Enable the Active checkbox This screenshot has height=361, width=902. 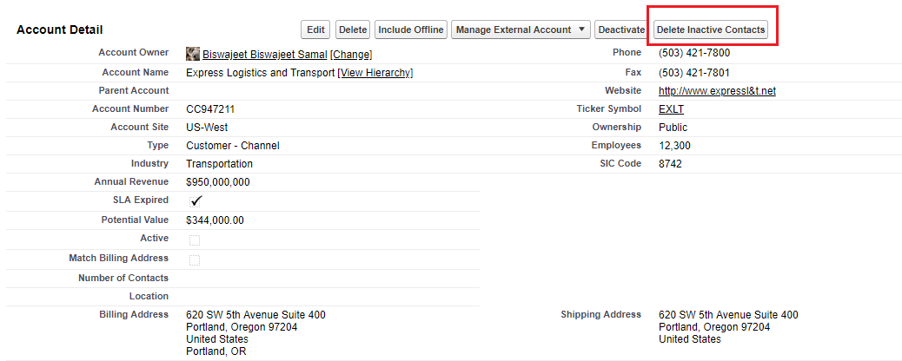tap(195, 240)
